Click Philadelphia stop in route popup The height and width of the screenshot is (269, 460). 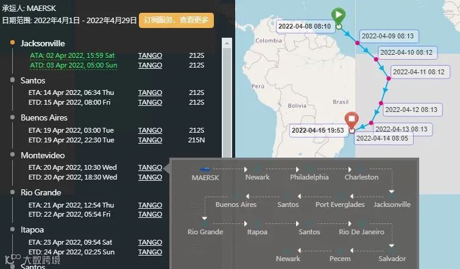pyautogui.click(x=310, y=177)
